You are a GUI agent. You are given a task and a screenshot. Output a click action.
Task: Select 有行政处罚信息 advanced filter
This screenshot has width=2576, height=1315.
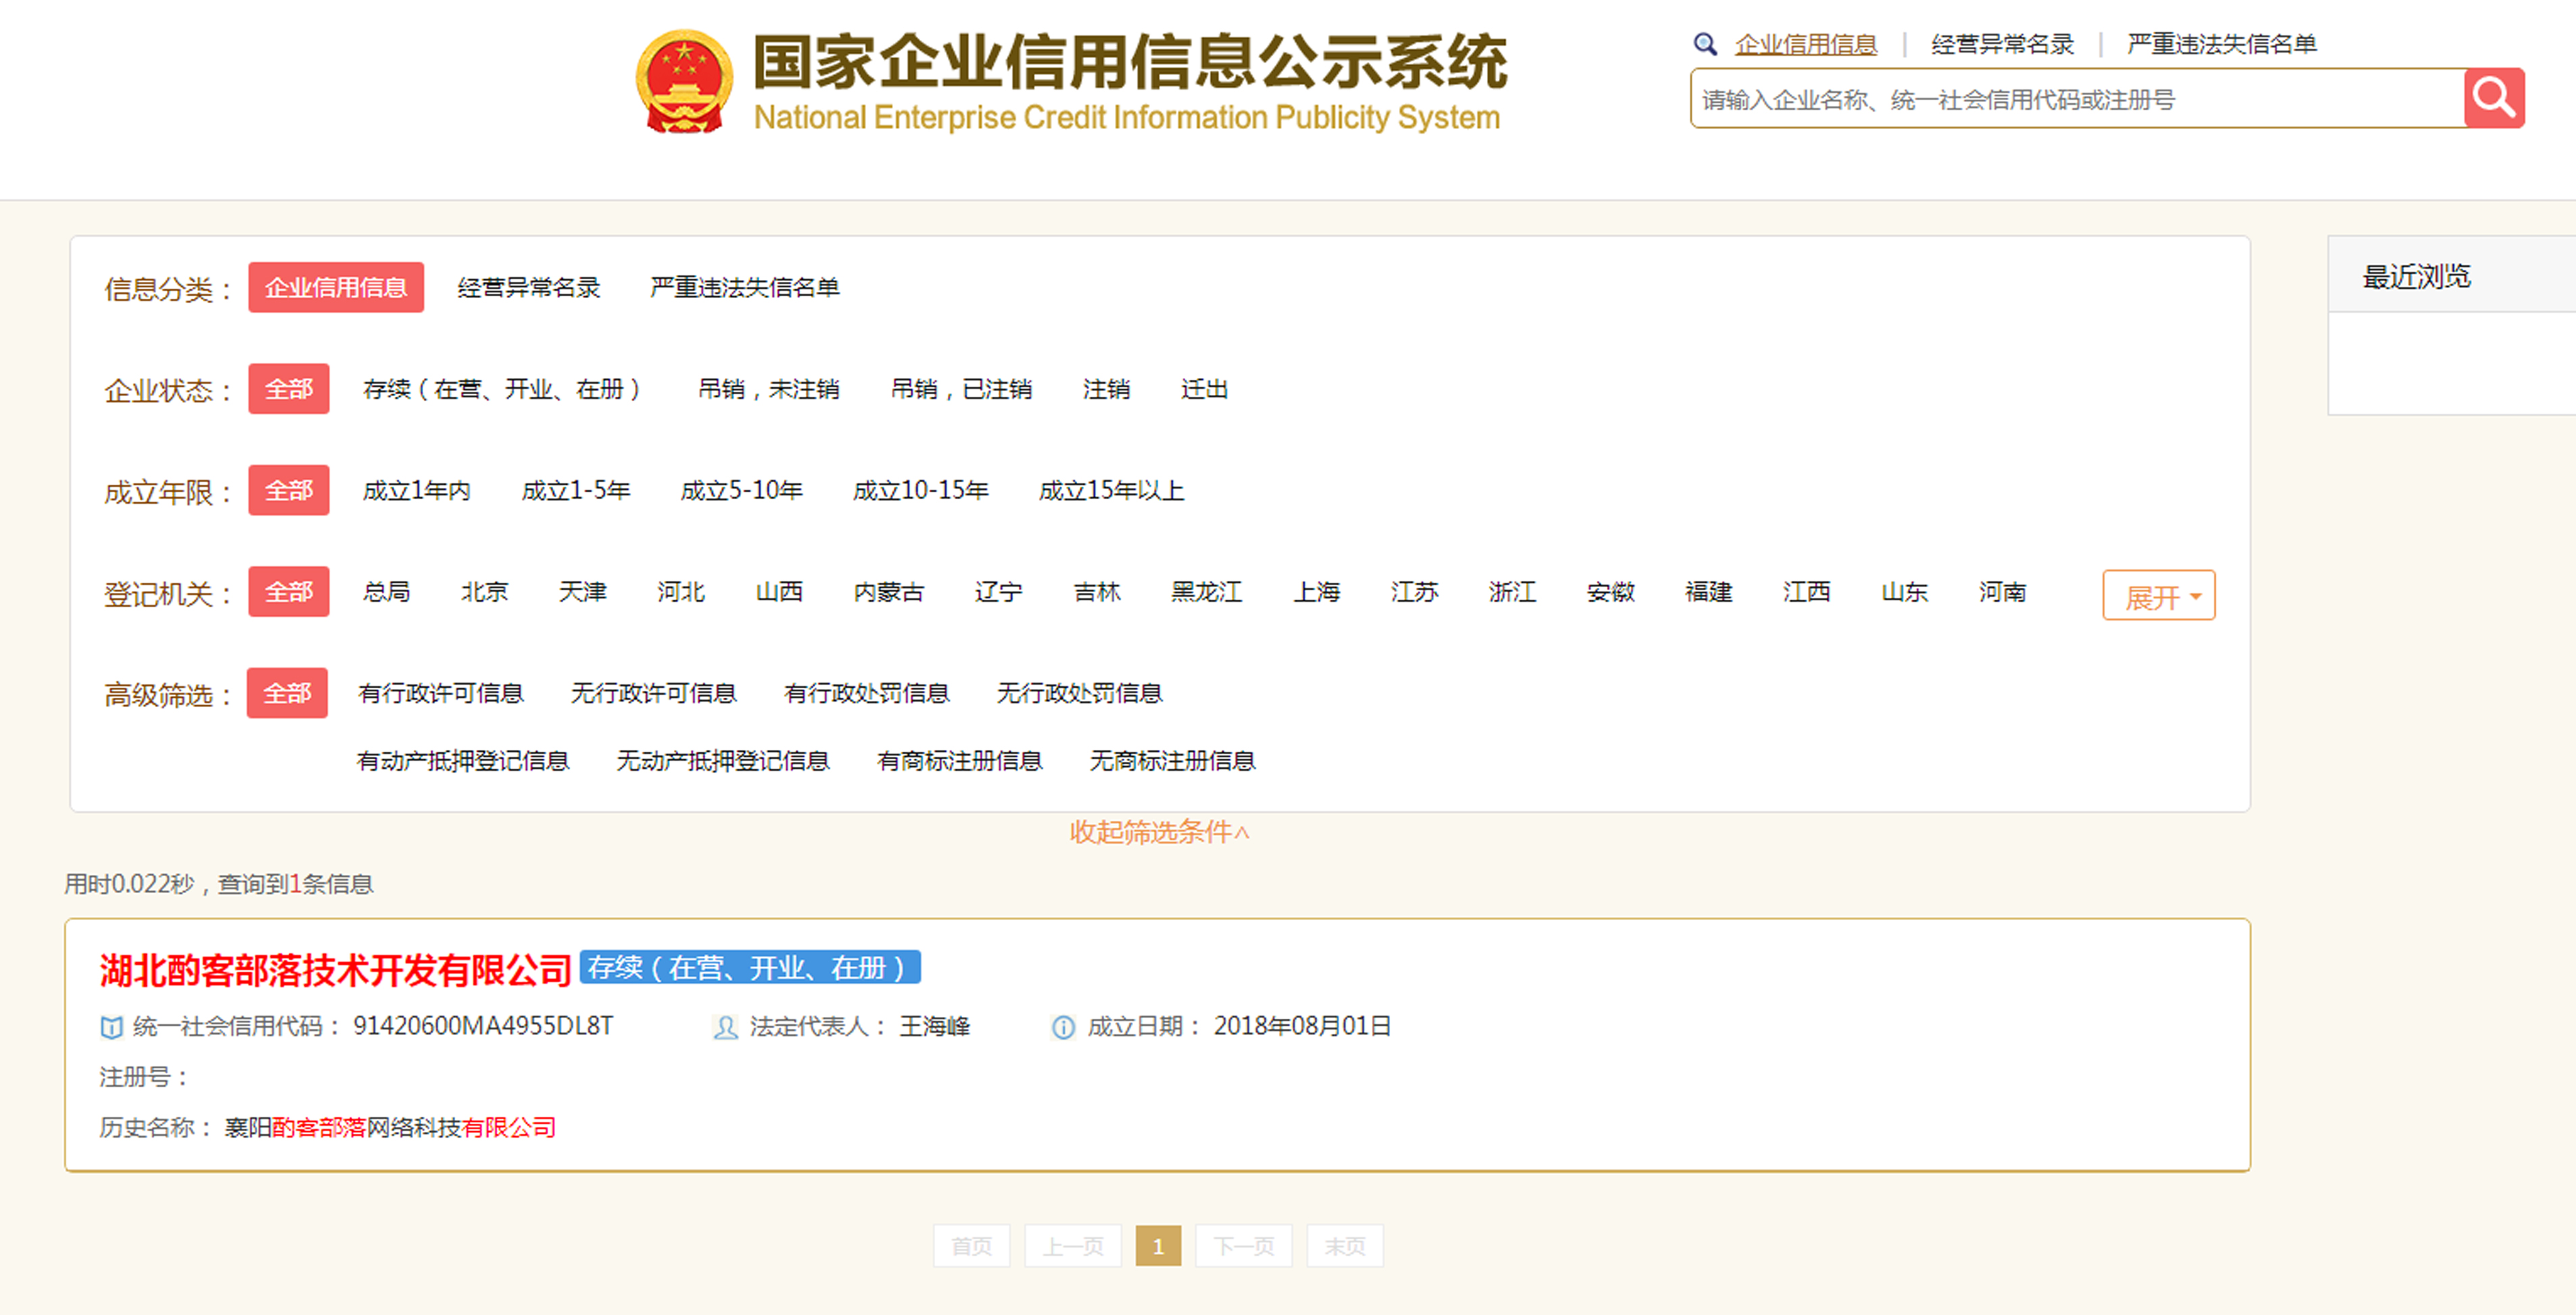pyautogui.click(x=866, y=693)
